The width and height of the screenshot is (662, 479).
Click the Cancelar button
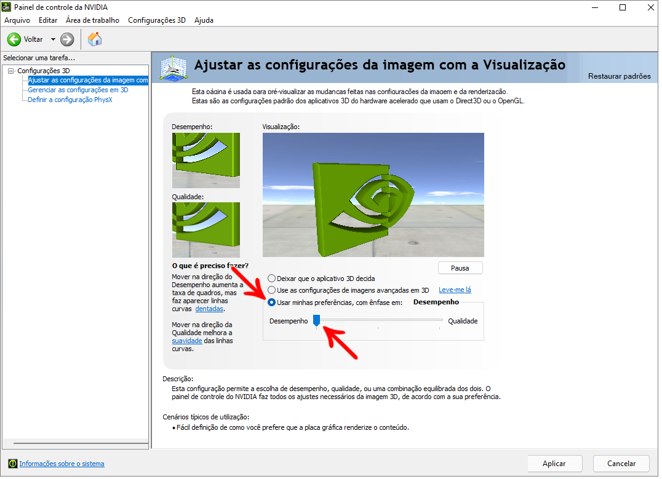(621, 464)
